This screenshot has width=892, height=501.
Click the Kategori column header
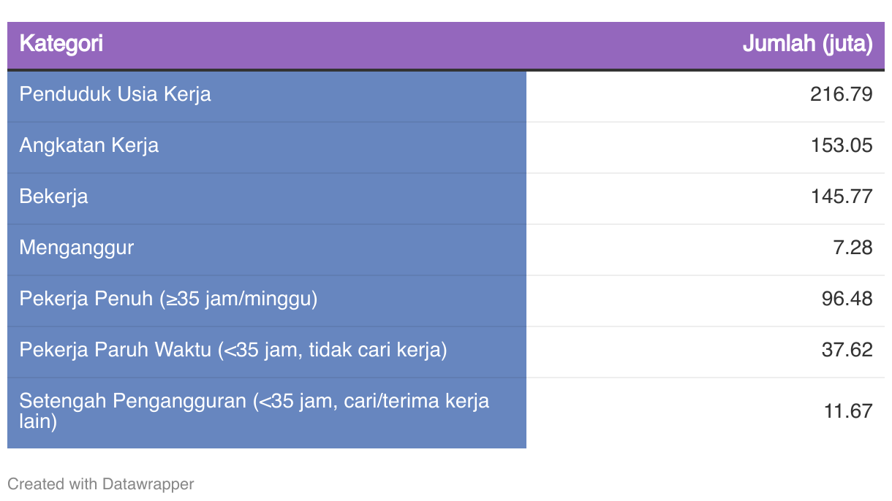click(x=61, y=44)
